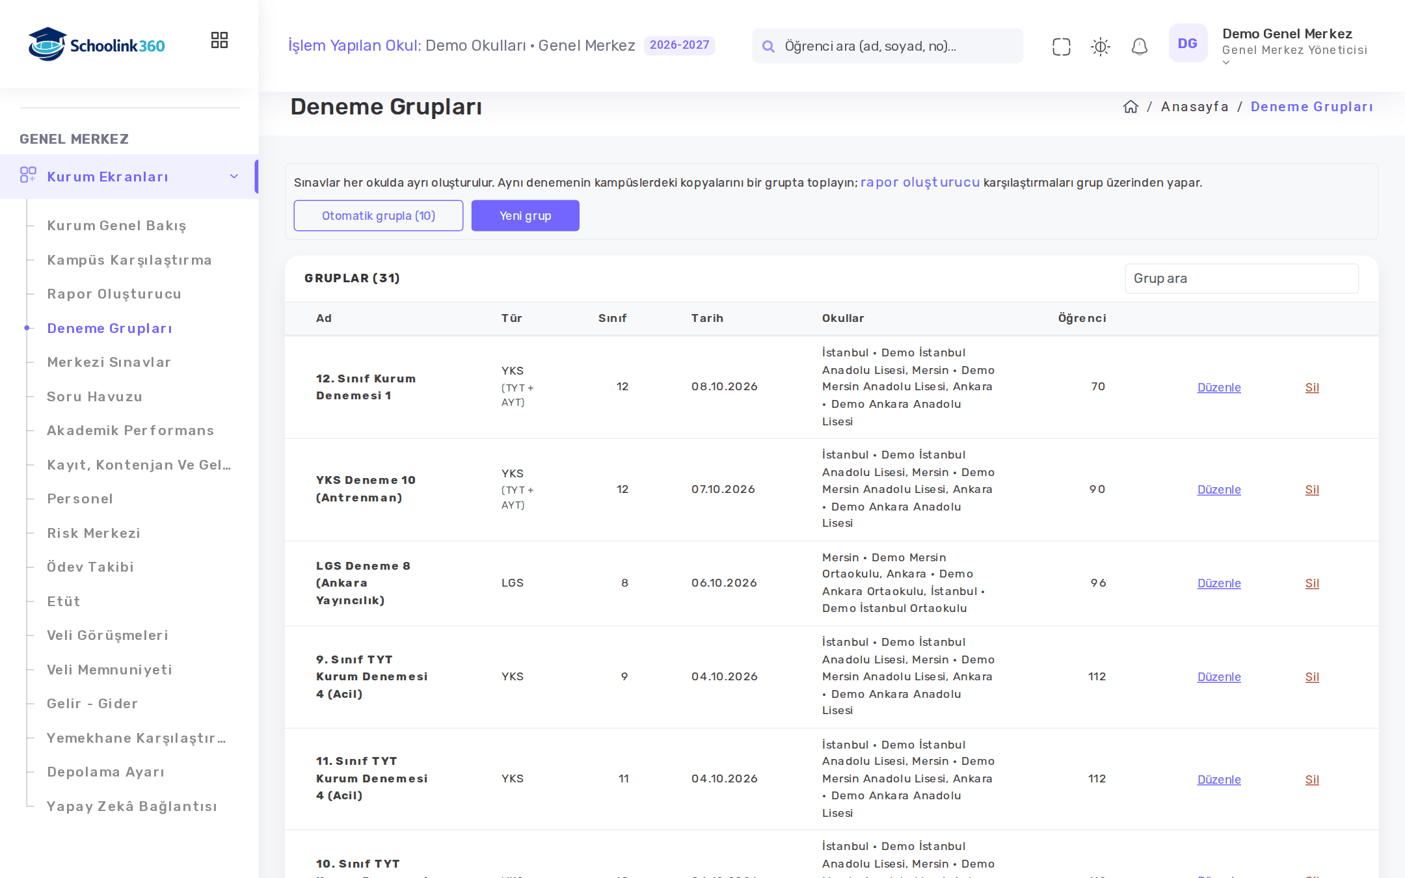This screenshot has width=1405, height=878.
Task: Open Veli Görüşmeleri menu item
Action: pyautogui.click(x=107, y=635)
